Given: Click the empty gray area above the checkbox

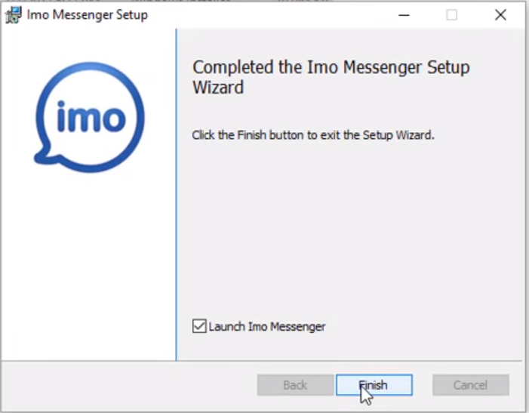Looking at the screenshot, I should click(x=349, y=230).
